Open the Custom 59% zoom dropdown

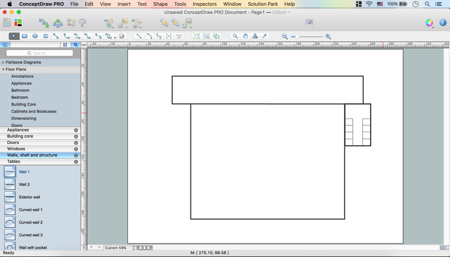point(120,248)
